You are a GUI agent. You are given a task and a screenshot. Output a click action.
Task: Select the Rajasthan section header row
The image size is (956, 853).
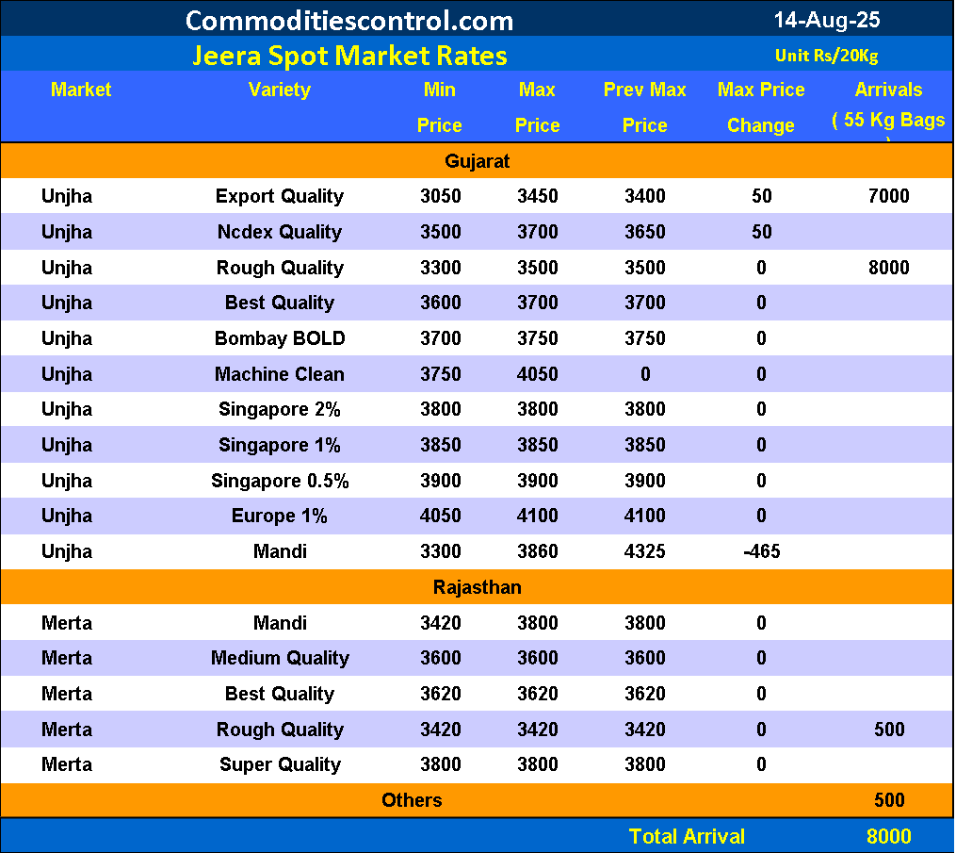coord(478,587)
